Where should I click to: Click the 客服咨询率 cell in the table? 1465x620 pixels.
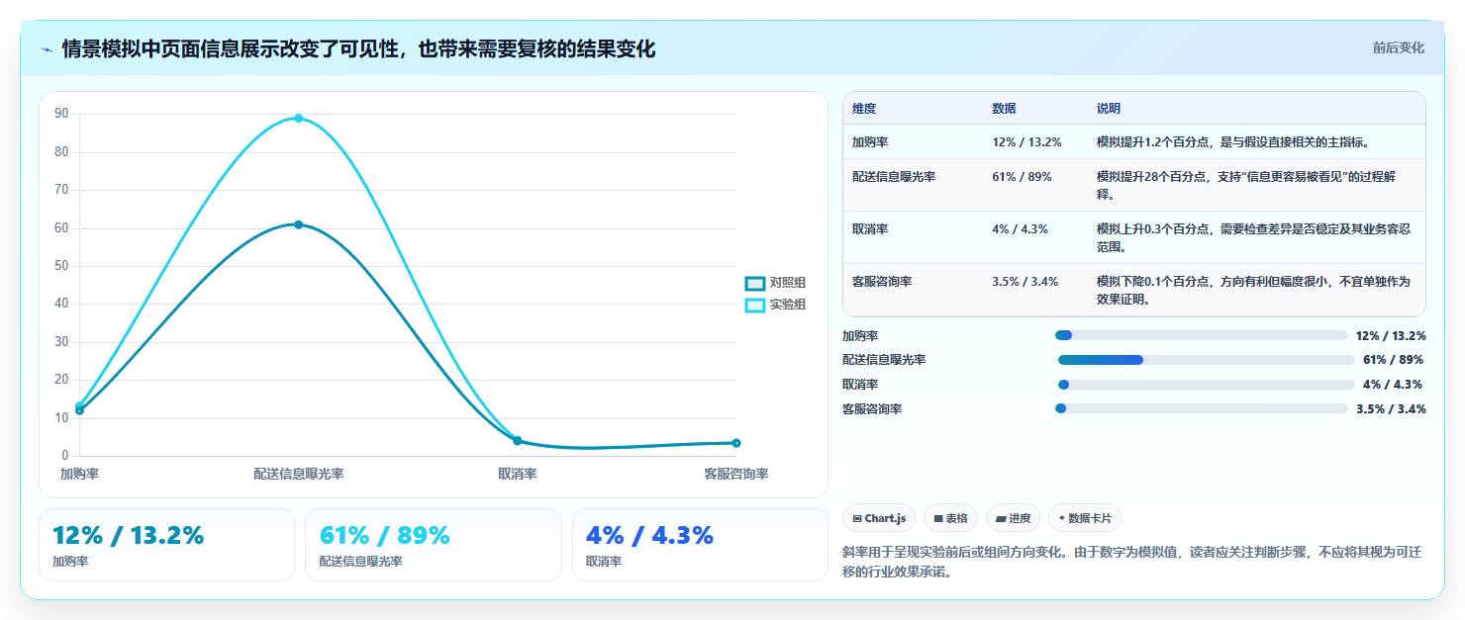click(x=882, y=282)
